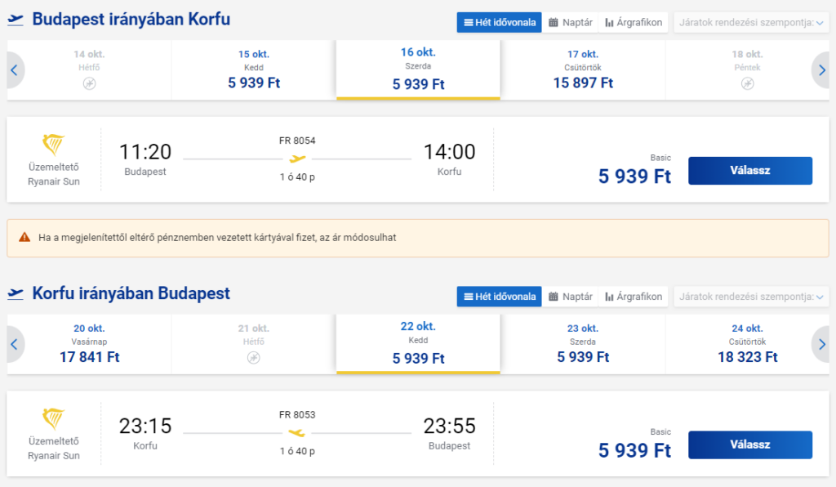Open return Naptár calendar view
The height and width of the screenshot is (487, 836).
coord(571,297)
